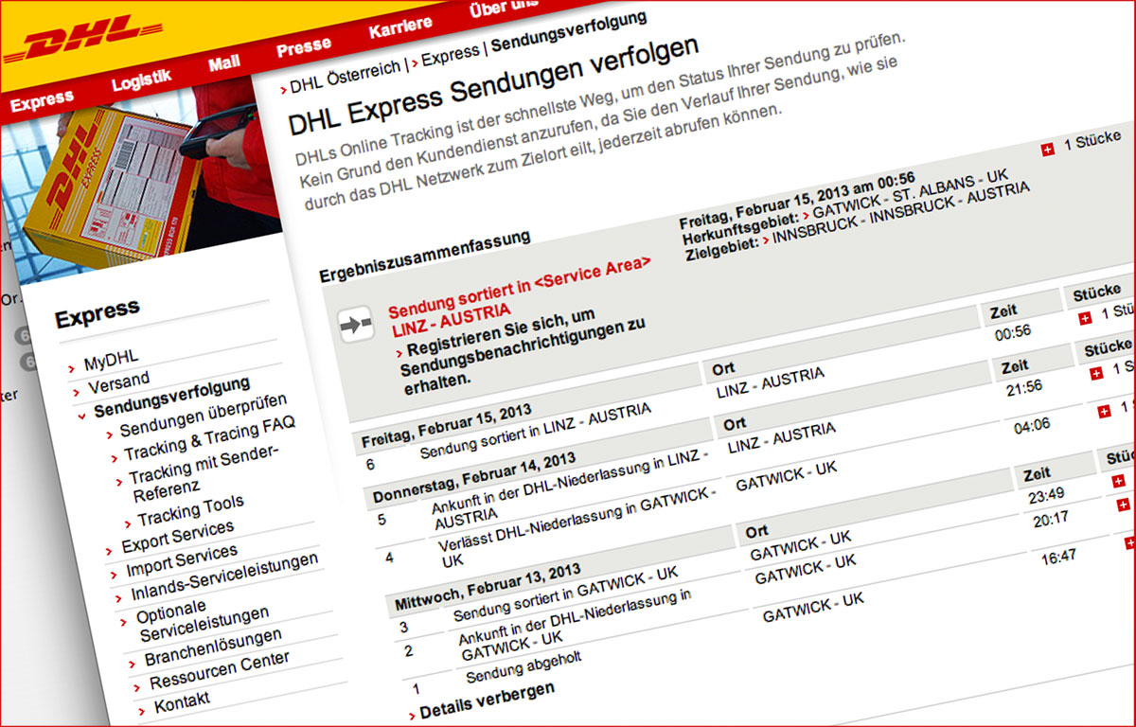The height and width of the screenshot is (727, 1136).
Task: Open Export Services in the sidebar
Action: coord(177,537)
